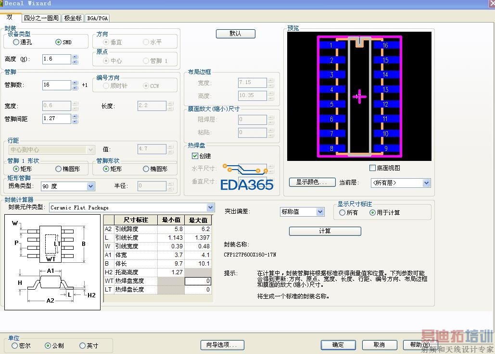Click the 显示颜色... button
The width and height of the screenshot is (495, 354).
(x=312, y=182)
